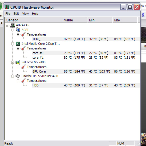Select the ACPI monitor icon
Image resolution: width=146 pixels, height=146 pixels.
[x=18, y=30]
